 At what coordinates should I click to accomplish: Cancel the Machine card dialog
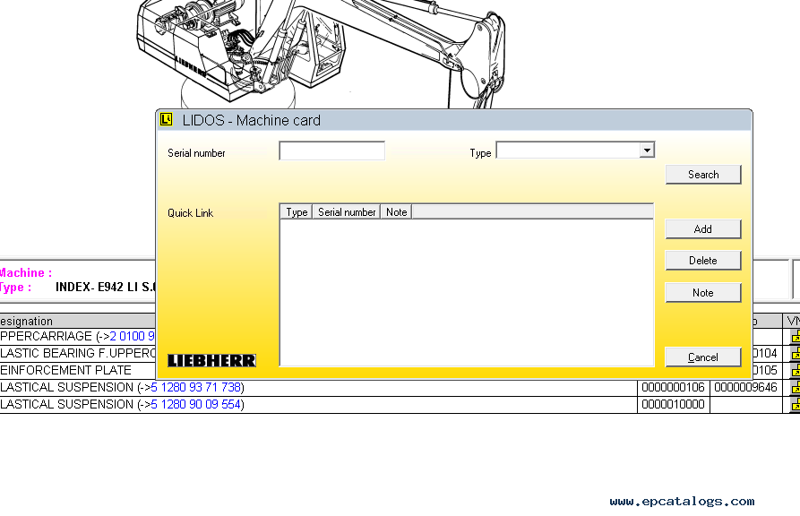pos(703,357)
